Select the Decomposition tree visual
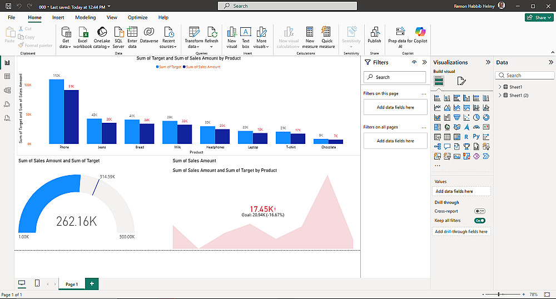Image resolution: width=556 pixels, height=299 pixels. (x=438, y=146)
